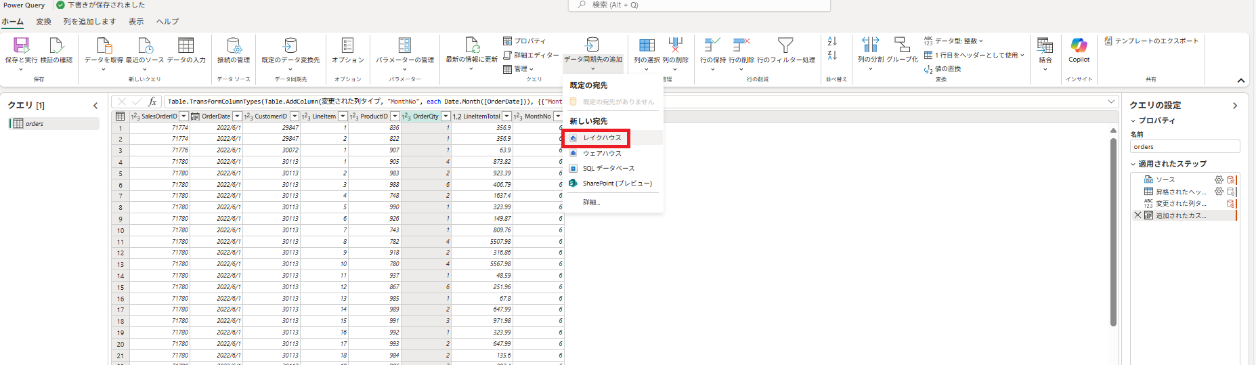Click the 保存と実行 (Save and run) icon
Screen dimensions: 1256x365
21,45
